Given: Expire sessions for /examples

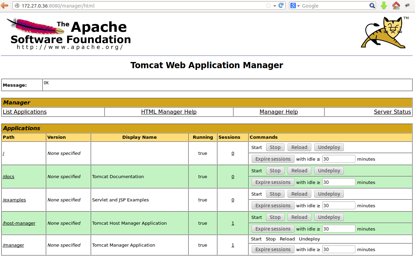Looking at the screenshot, I should [x=273, y=206].
